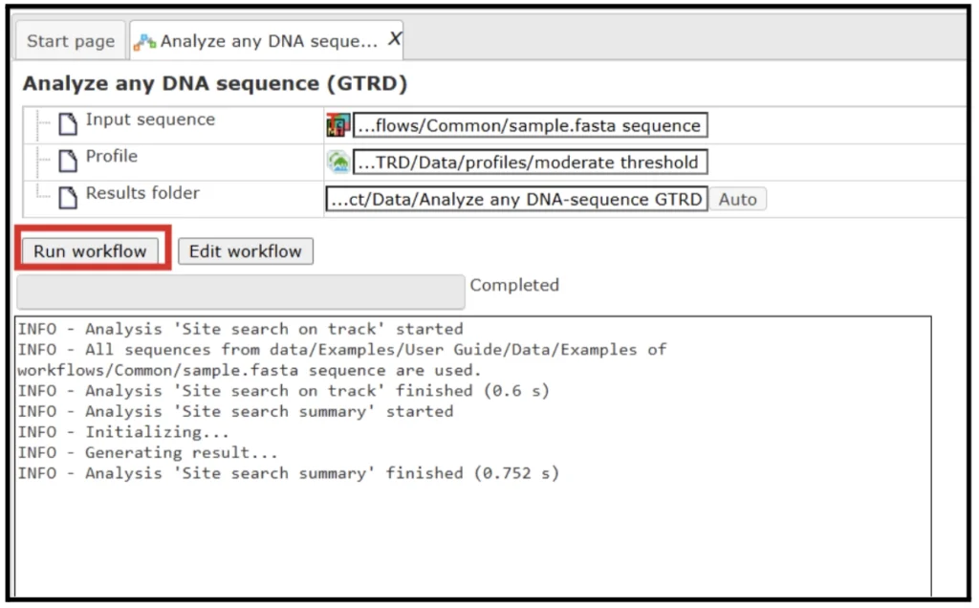Select the Results folder parameter label
This screenshot has width=979, height=608.
coord(142,193)
